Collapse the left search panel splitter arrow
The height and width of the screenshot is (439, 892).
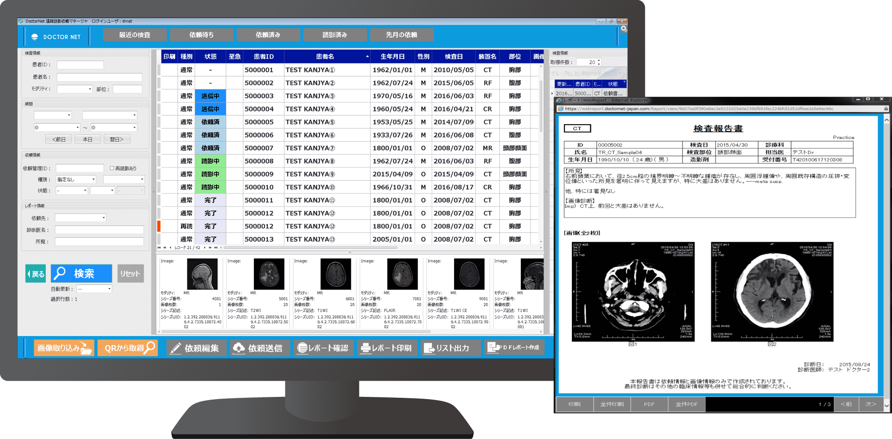[x=153, y=192]
